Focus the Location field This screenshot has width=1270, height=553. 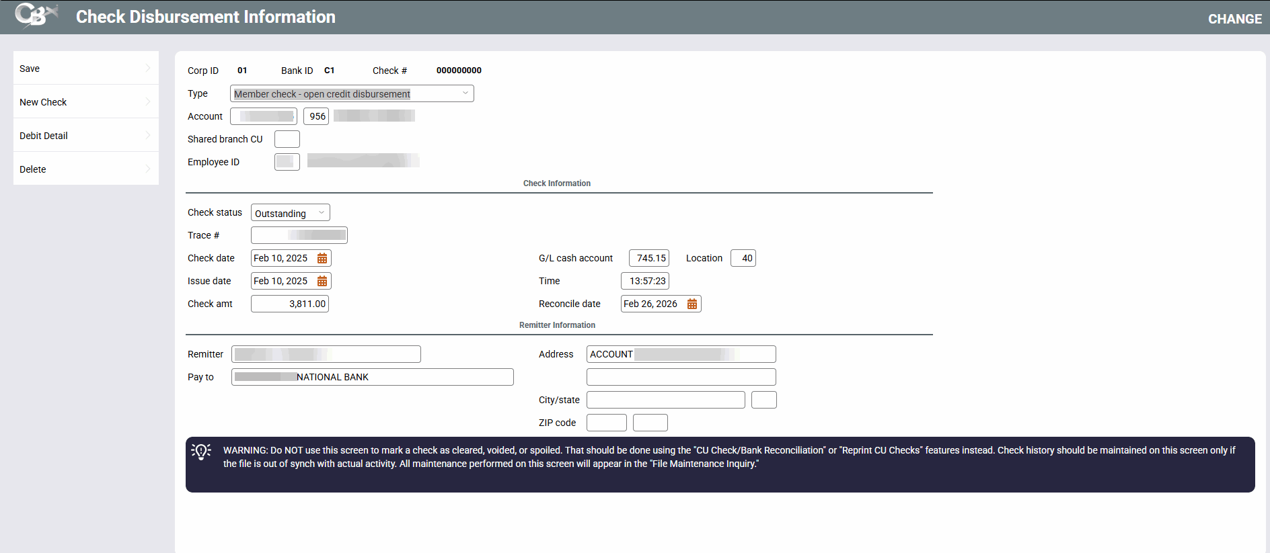click(x=743, y=259)
